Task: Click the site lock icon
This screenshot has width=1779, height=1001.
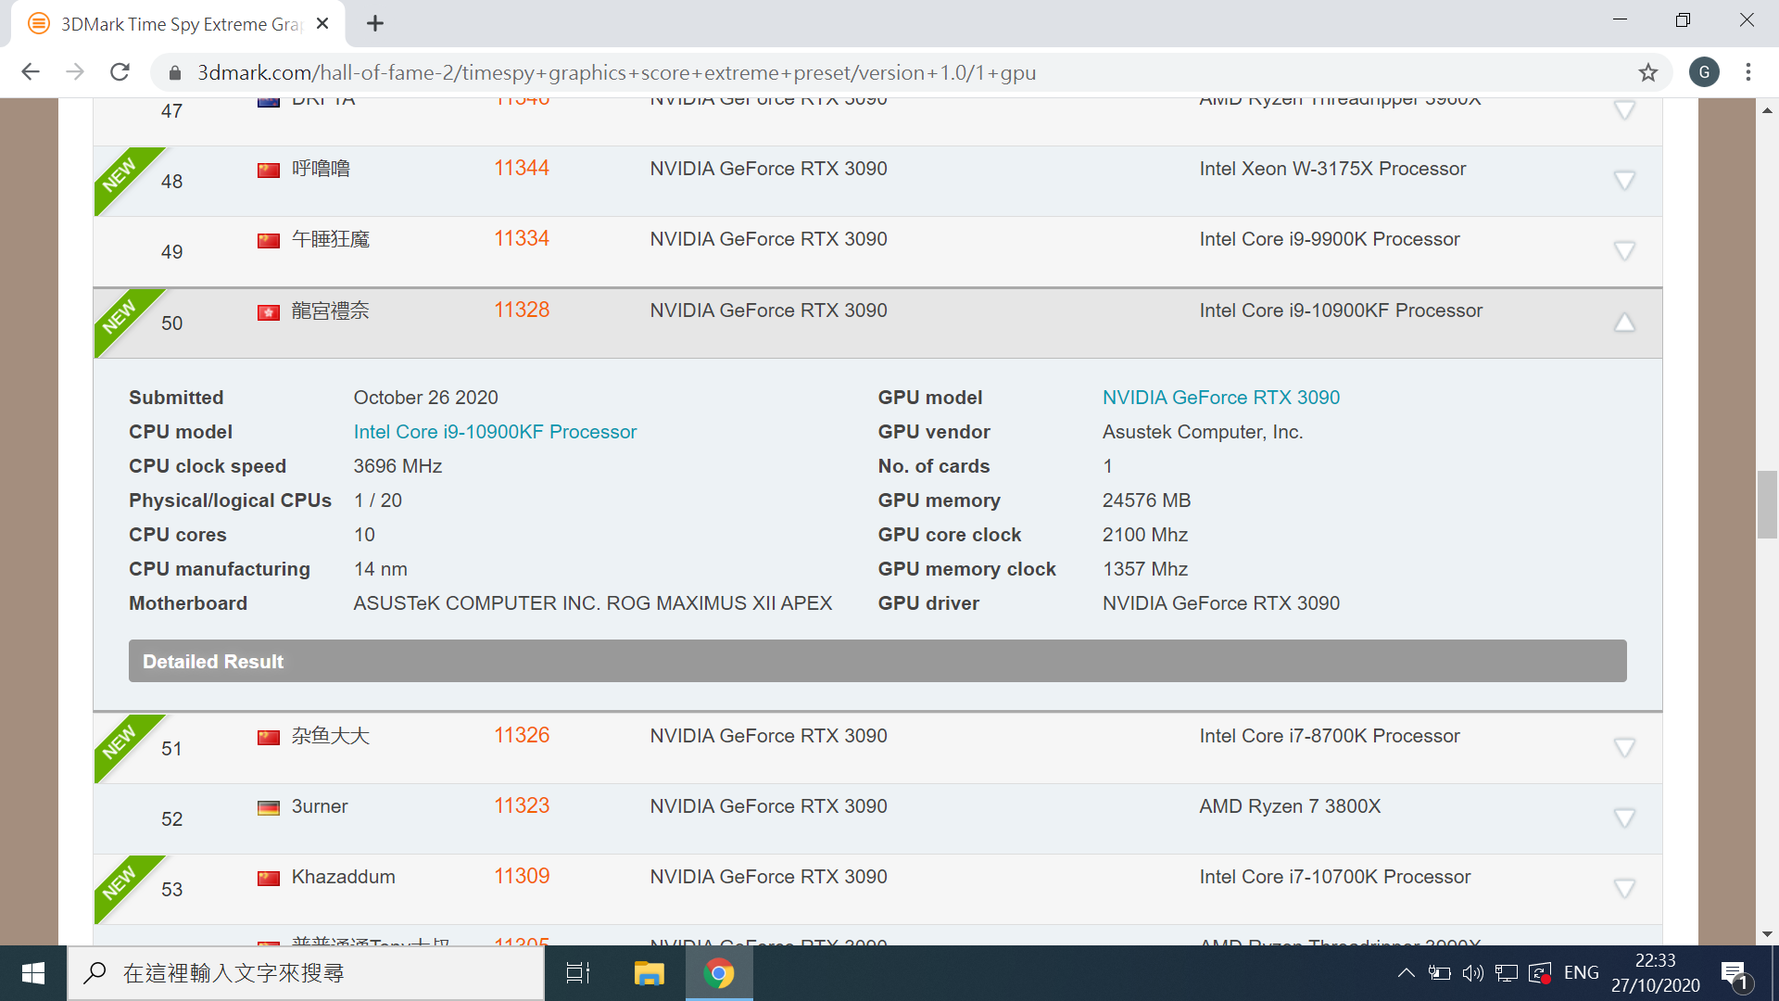Action: coord(174,73)
